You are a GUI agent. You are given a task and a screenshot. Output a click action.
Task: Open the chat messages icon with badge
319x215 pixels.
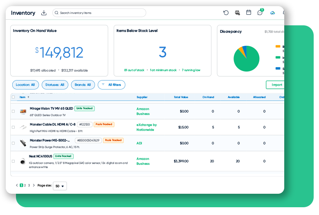[260, 12]
